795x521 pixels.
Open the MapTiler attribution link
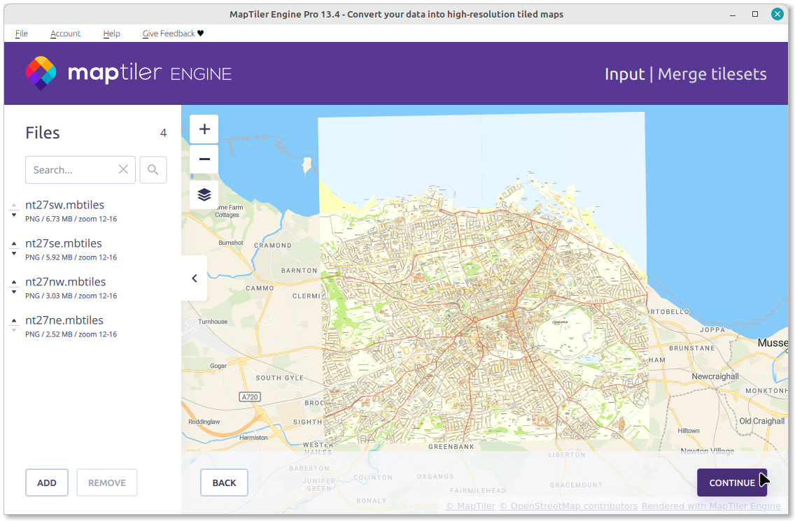click(x=470, y=506)
